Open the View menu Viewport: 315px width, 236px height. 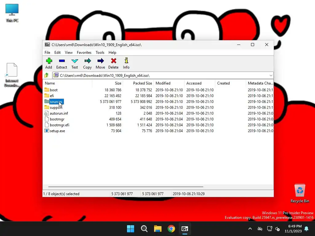point(69,52)
